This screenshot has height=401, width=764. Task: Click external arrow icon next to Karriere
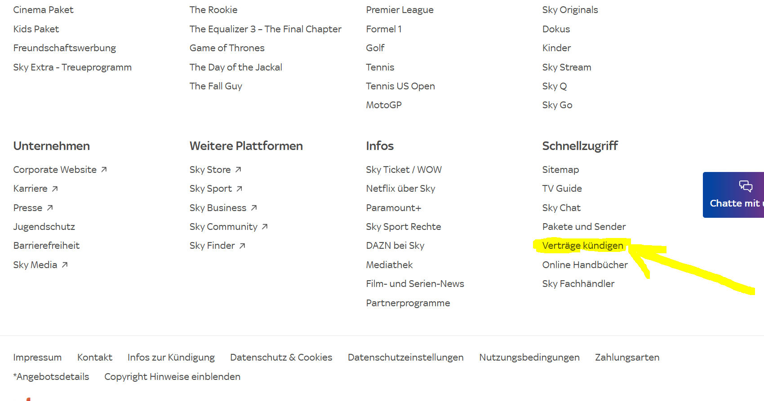[x=55, y=189]
